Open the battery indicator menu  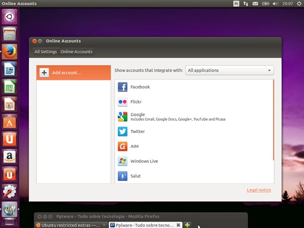(265, 4)
